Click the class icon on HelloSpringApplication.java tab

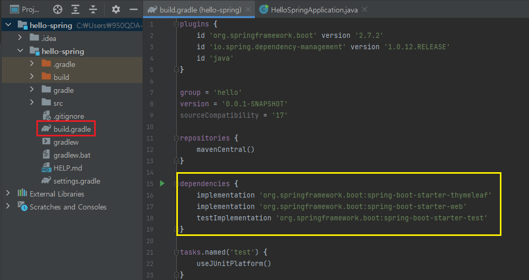coord(264,9)
